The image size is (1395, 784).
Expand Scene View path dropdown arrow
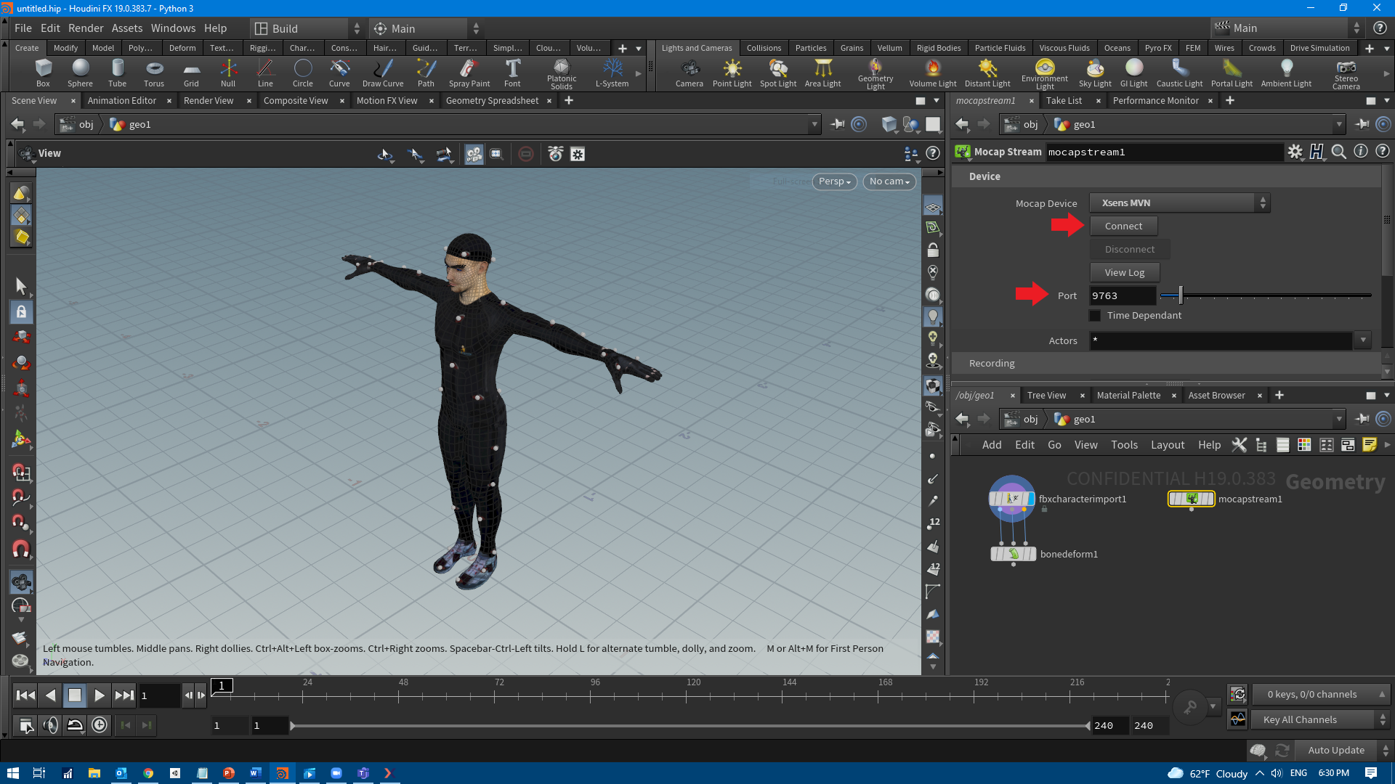(814, 124)
